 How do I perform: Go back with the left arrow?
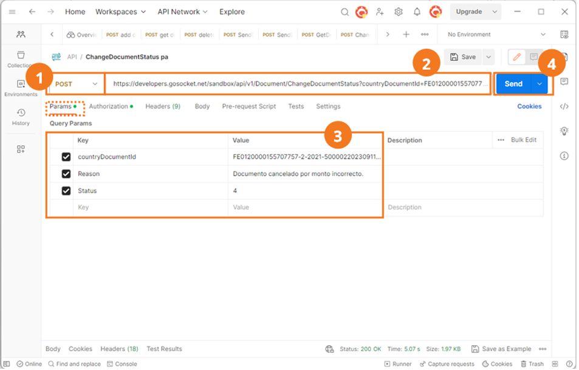pyautogui.click(x=32, y=12)
